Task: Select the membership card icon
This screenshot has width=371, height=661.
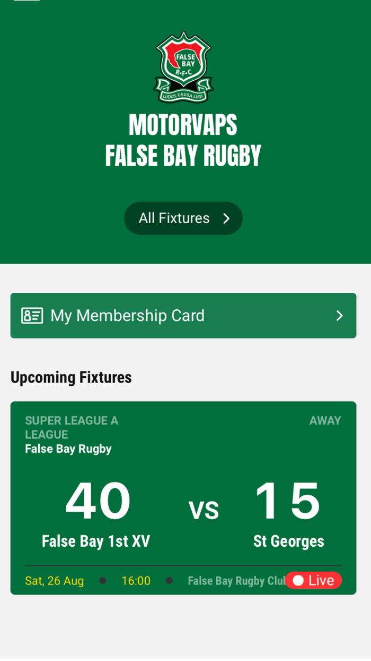Action: [x=32, y=316]
